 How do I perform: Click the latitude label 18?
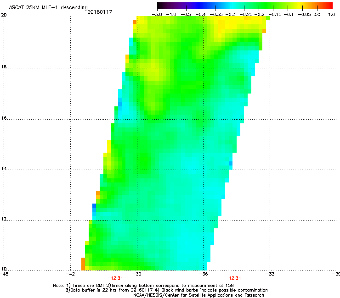4,66
